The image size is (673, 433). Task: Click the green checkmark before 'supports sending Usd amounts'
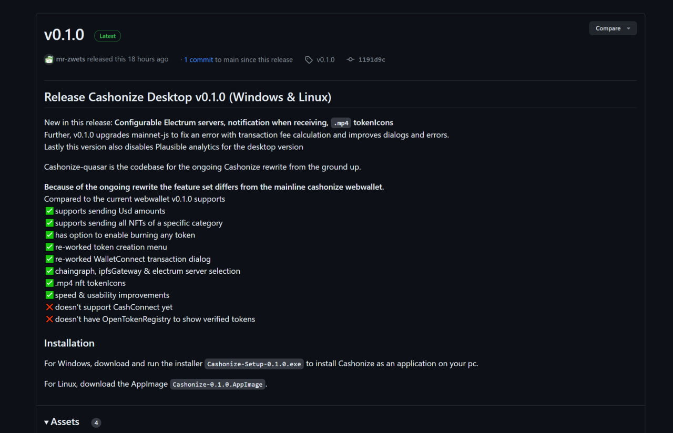[49, 211]
